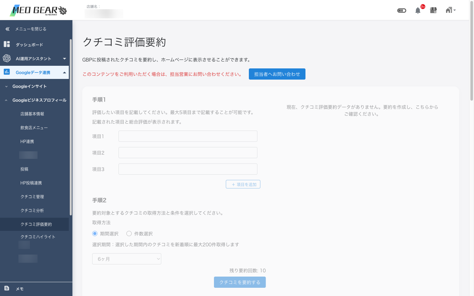
Task: Open クチコミ分析 menu item
Action: point(32,210)
